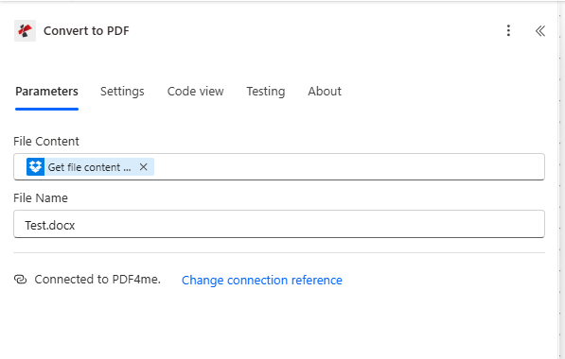Remove the Get file content token
Image resolution: width=565 pixels, height=359 pixels.
coord(144,167)
